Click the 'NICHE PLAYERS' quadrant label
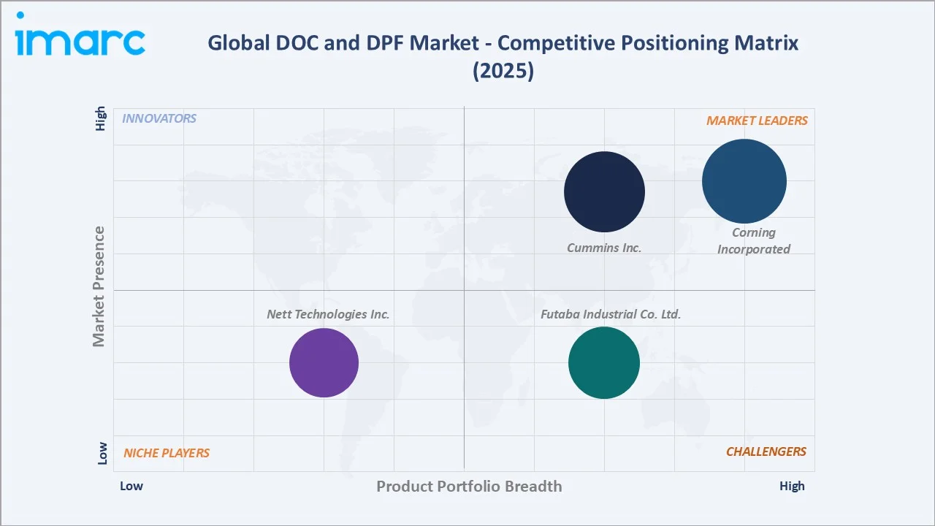Viewport: 935px width, 526px height. [x=167, y=453]
